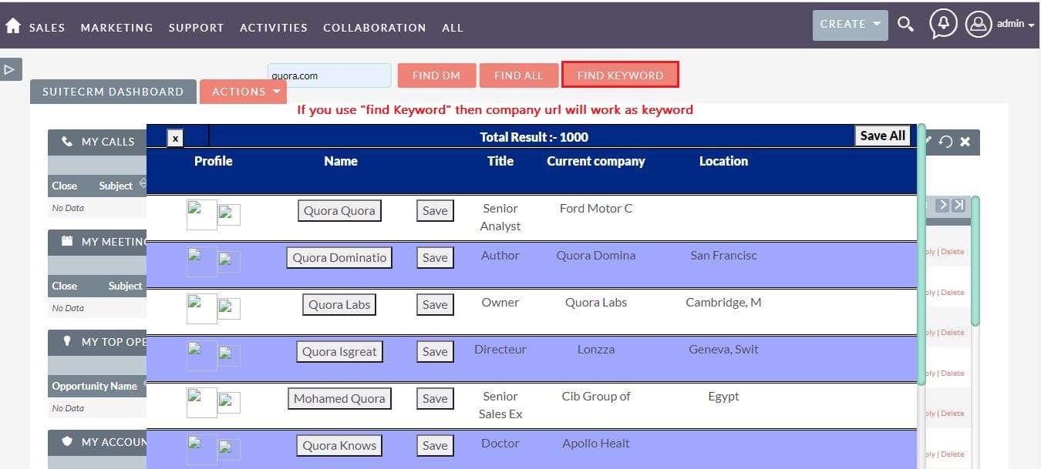Save the Mohamed Quora result
Image resolution: width=1041 pixels, height=469 pixels.
coord(435,399)
